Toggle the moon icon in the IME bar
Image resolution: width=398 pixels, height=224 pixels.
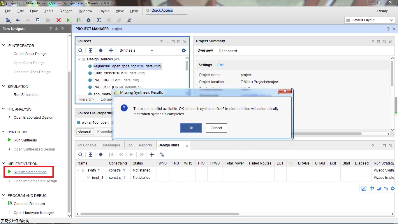click(379, 188)
